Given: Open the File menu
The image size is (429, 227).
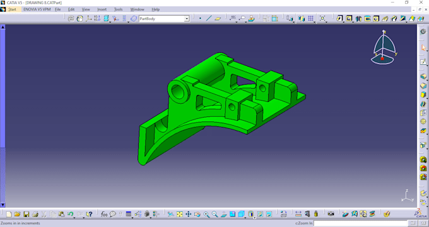Looking at the screenshot, I should tap(58, 9).
